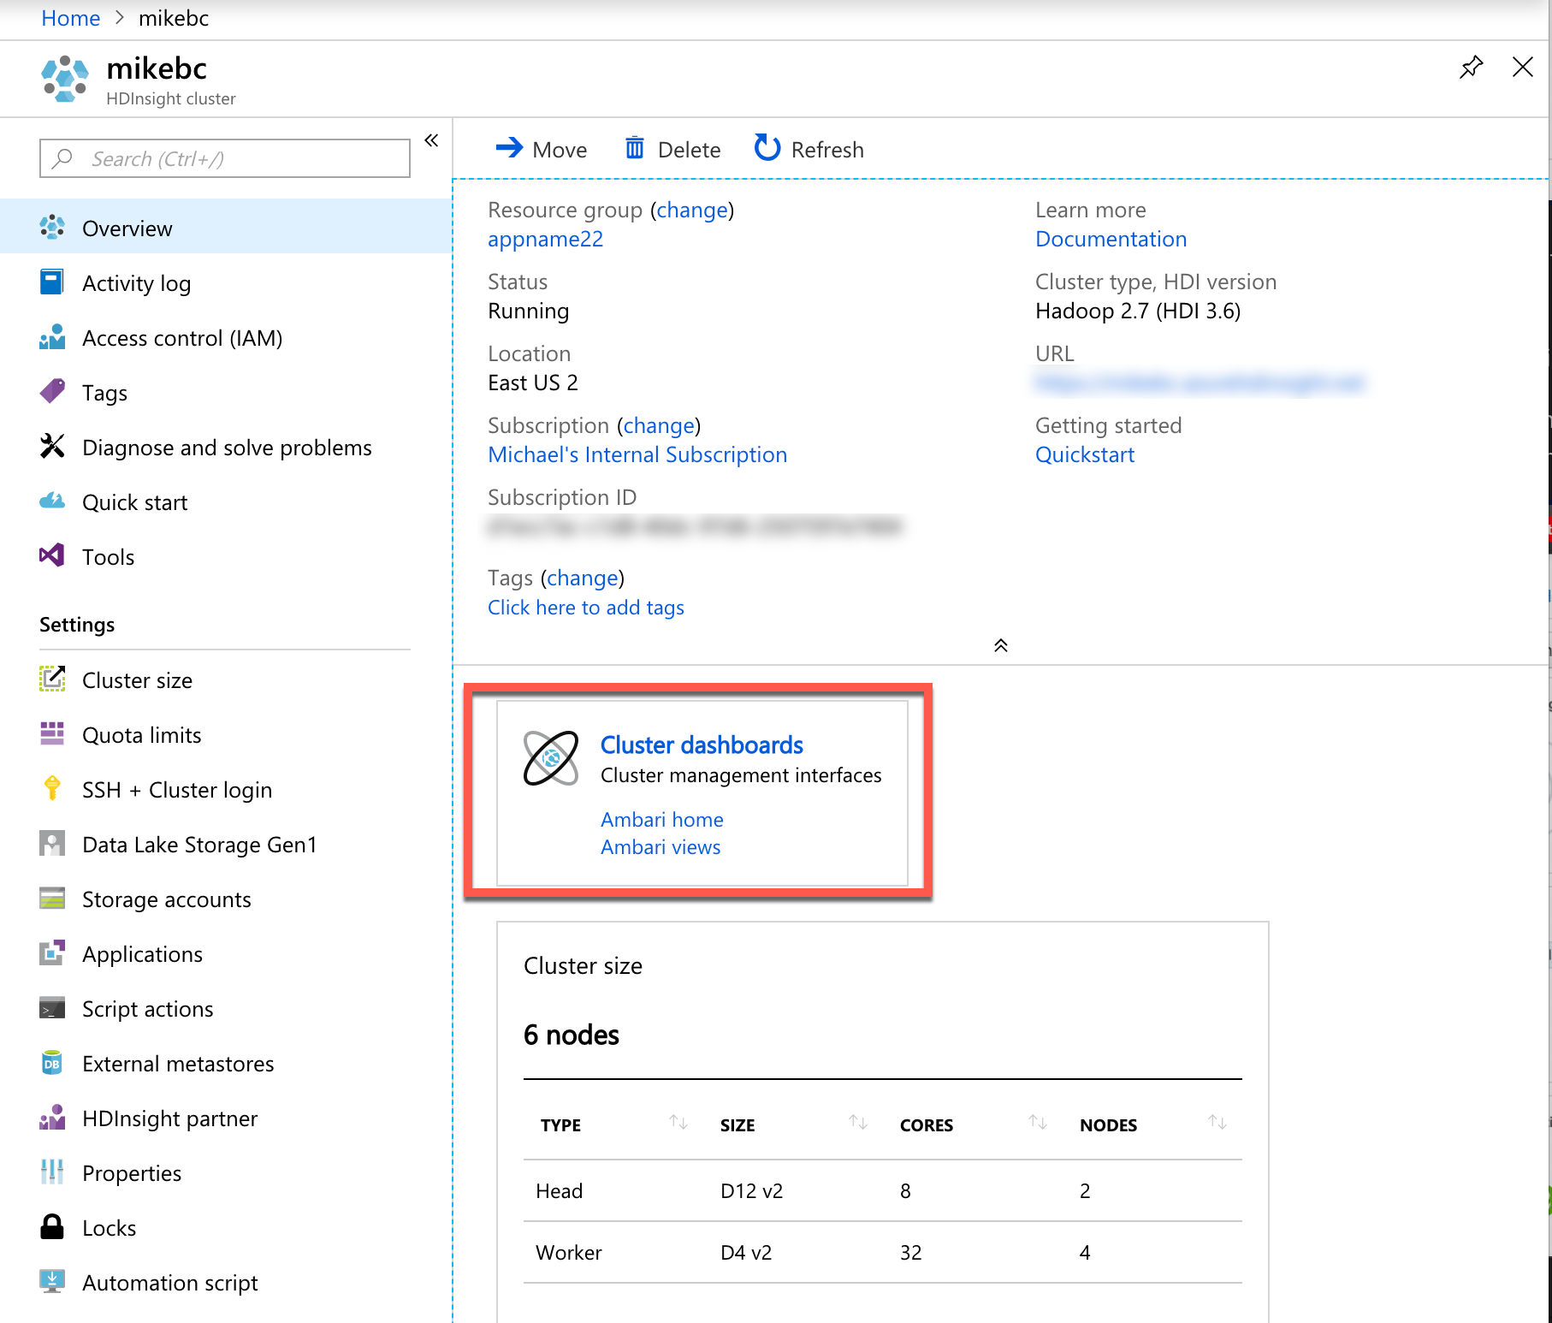The image size is (1552, 1323).
Task: Sort the cluster table by TYPE column
Action: click(678, 1122)
